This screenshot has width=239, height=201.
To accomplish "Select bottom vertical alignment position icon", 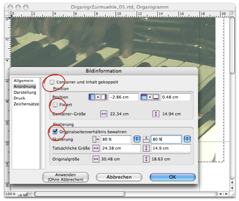I will tap(156, 97).
